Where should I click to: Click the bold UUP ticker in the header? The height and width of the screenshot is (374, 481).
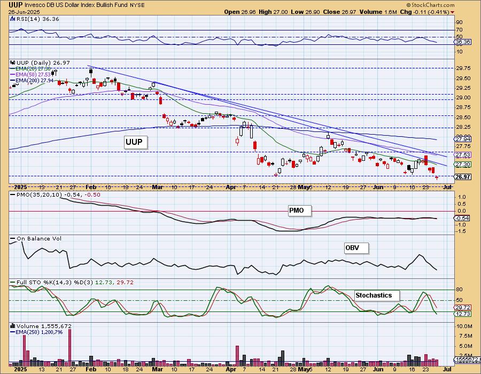coord(15,5)
